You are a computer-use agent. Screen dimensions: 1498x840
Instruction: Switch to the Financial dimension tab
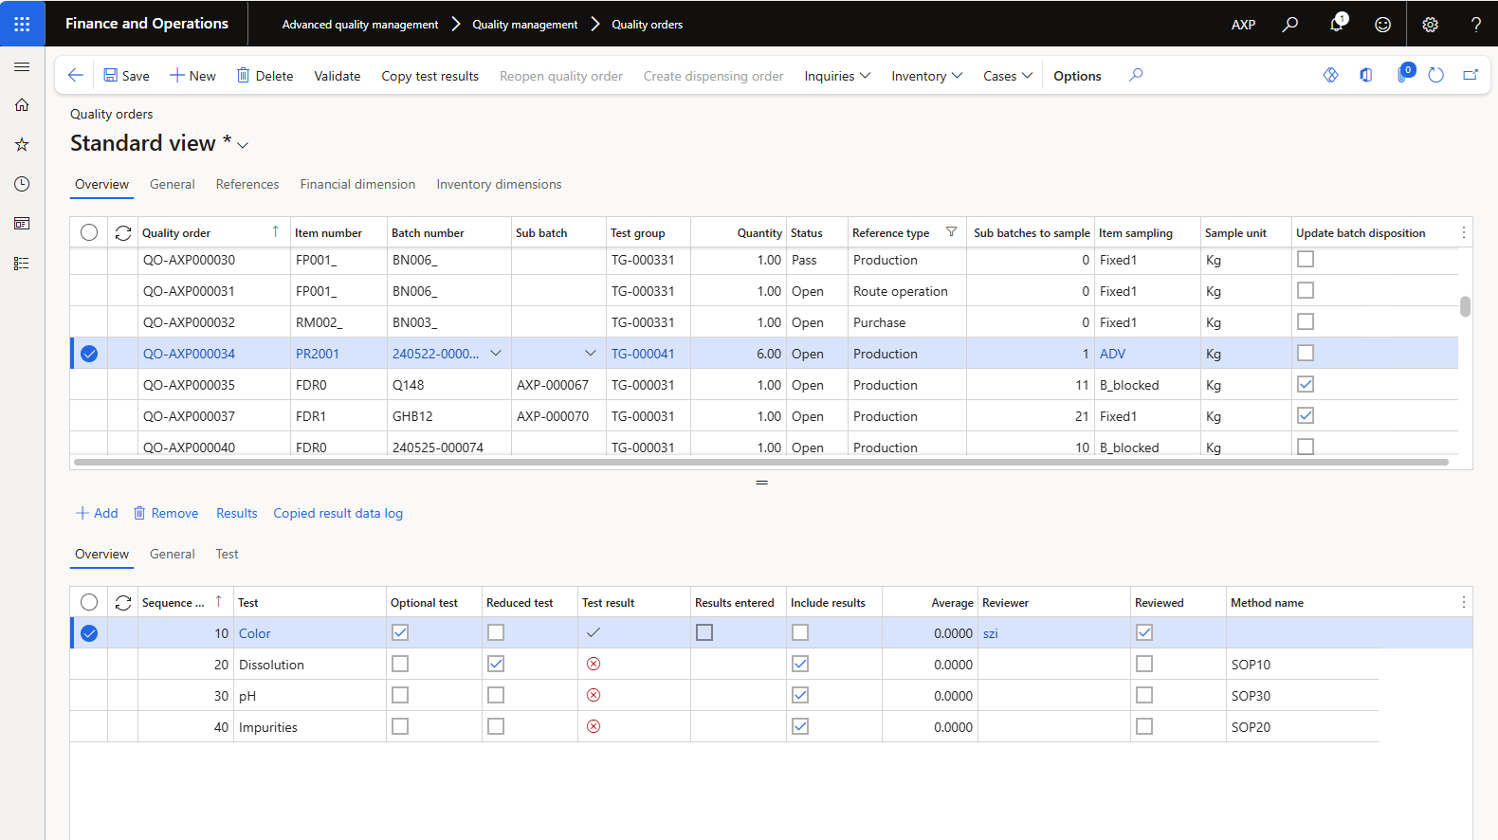click(x=357, y=184)
